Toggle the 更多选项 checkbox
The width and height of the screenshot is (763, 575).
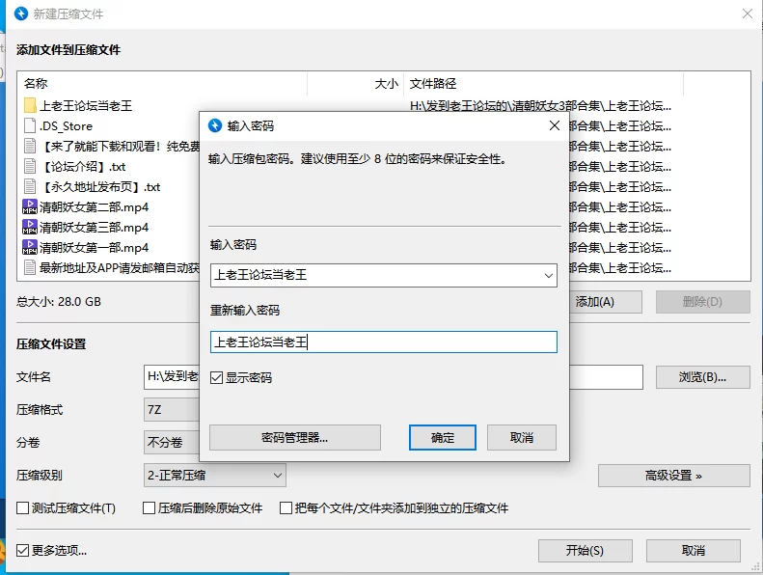(x=22, y=551)
